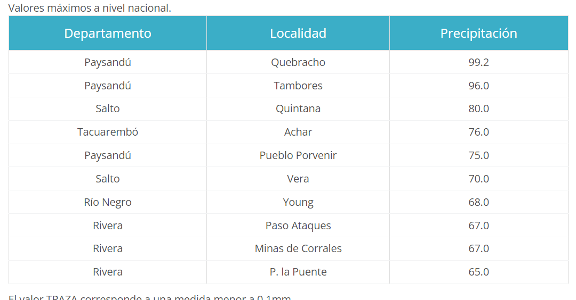Click the Pueblo Porvenir cell
Image resolution: width=576 pixels, height=300 pixels.
298,155
